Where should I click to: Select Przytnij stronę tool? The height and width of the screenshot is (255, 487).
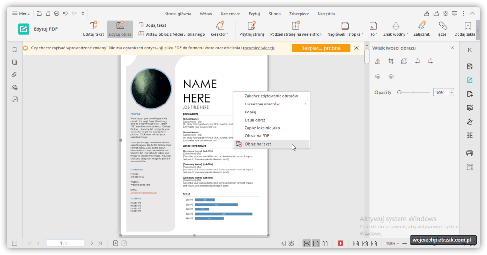coord(252,29)
